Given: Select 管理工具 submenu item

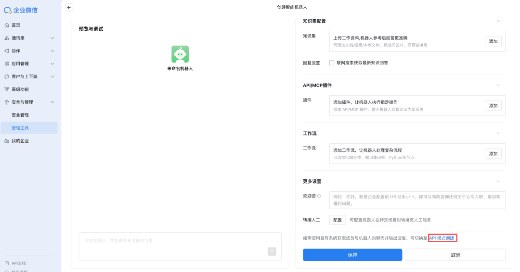Looking at the screenshot, I should pos(29,128).
